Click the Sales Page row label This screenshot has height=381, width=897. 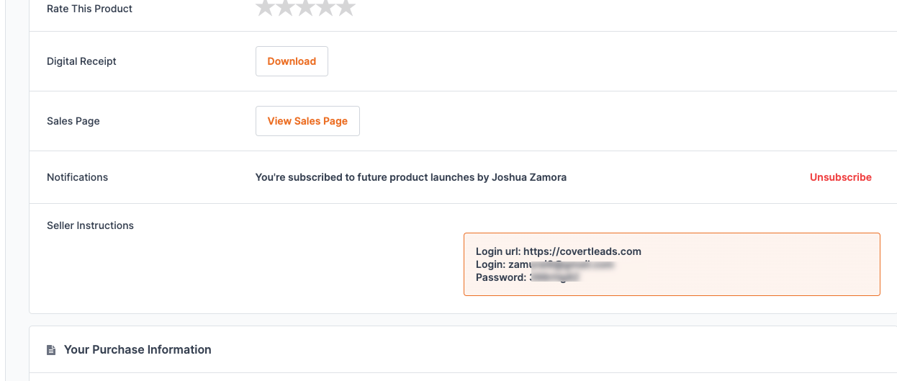pyautogui.click(x=73, y=121)
